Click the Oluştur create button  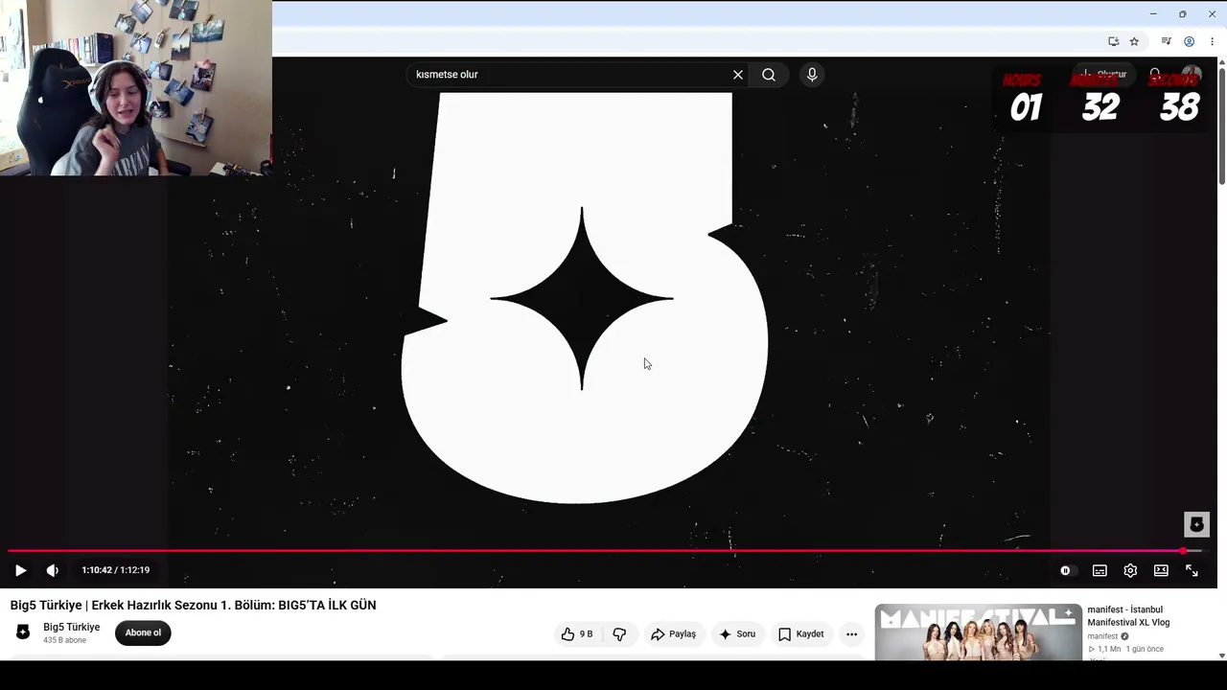click(1102, 75)
